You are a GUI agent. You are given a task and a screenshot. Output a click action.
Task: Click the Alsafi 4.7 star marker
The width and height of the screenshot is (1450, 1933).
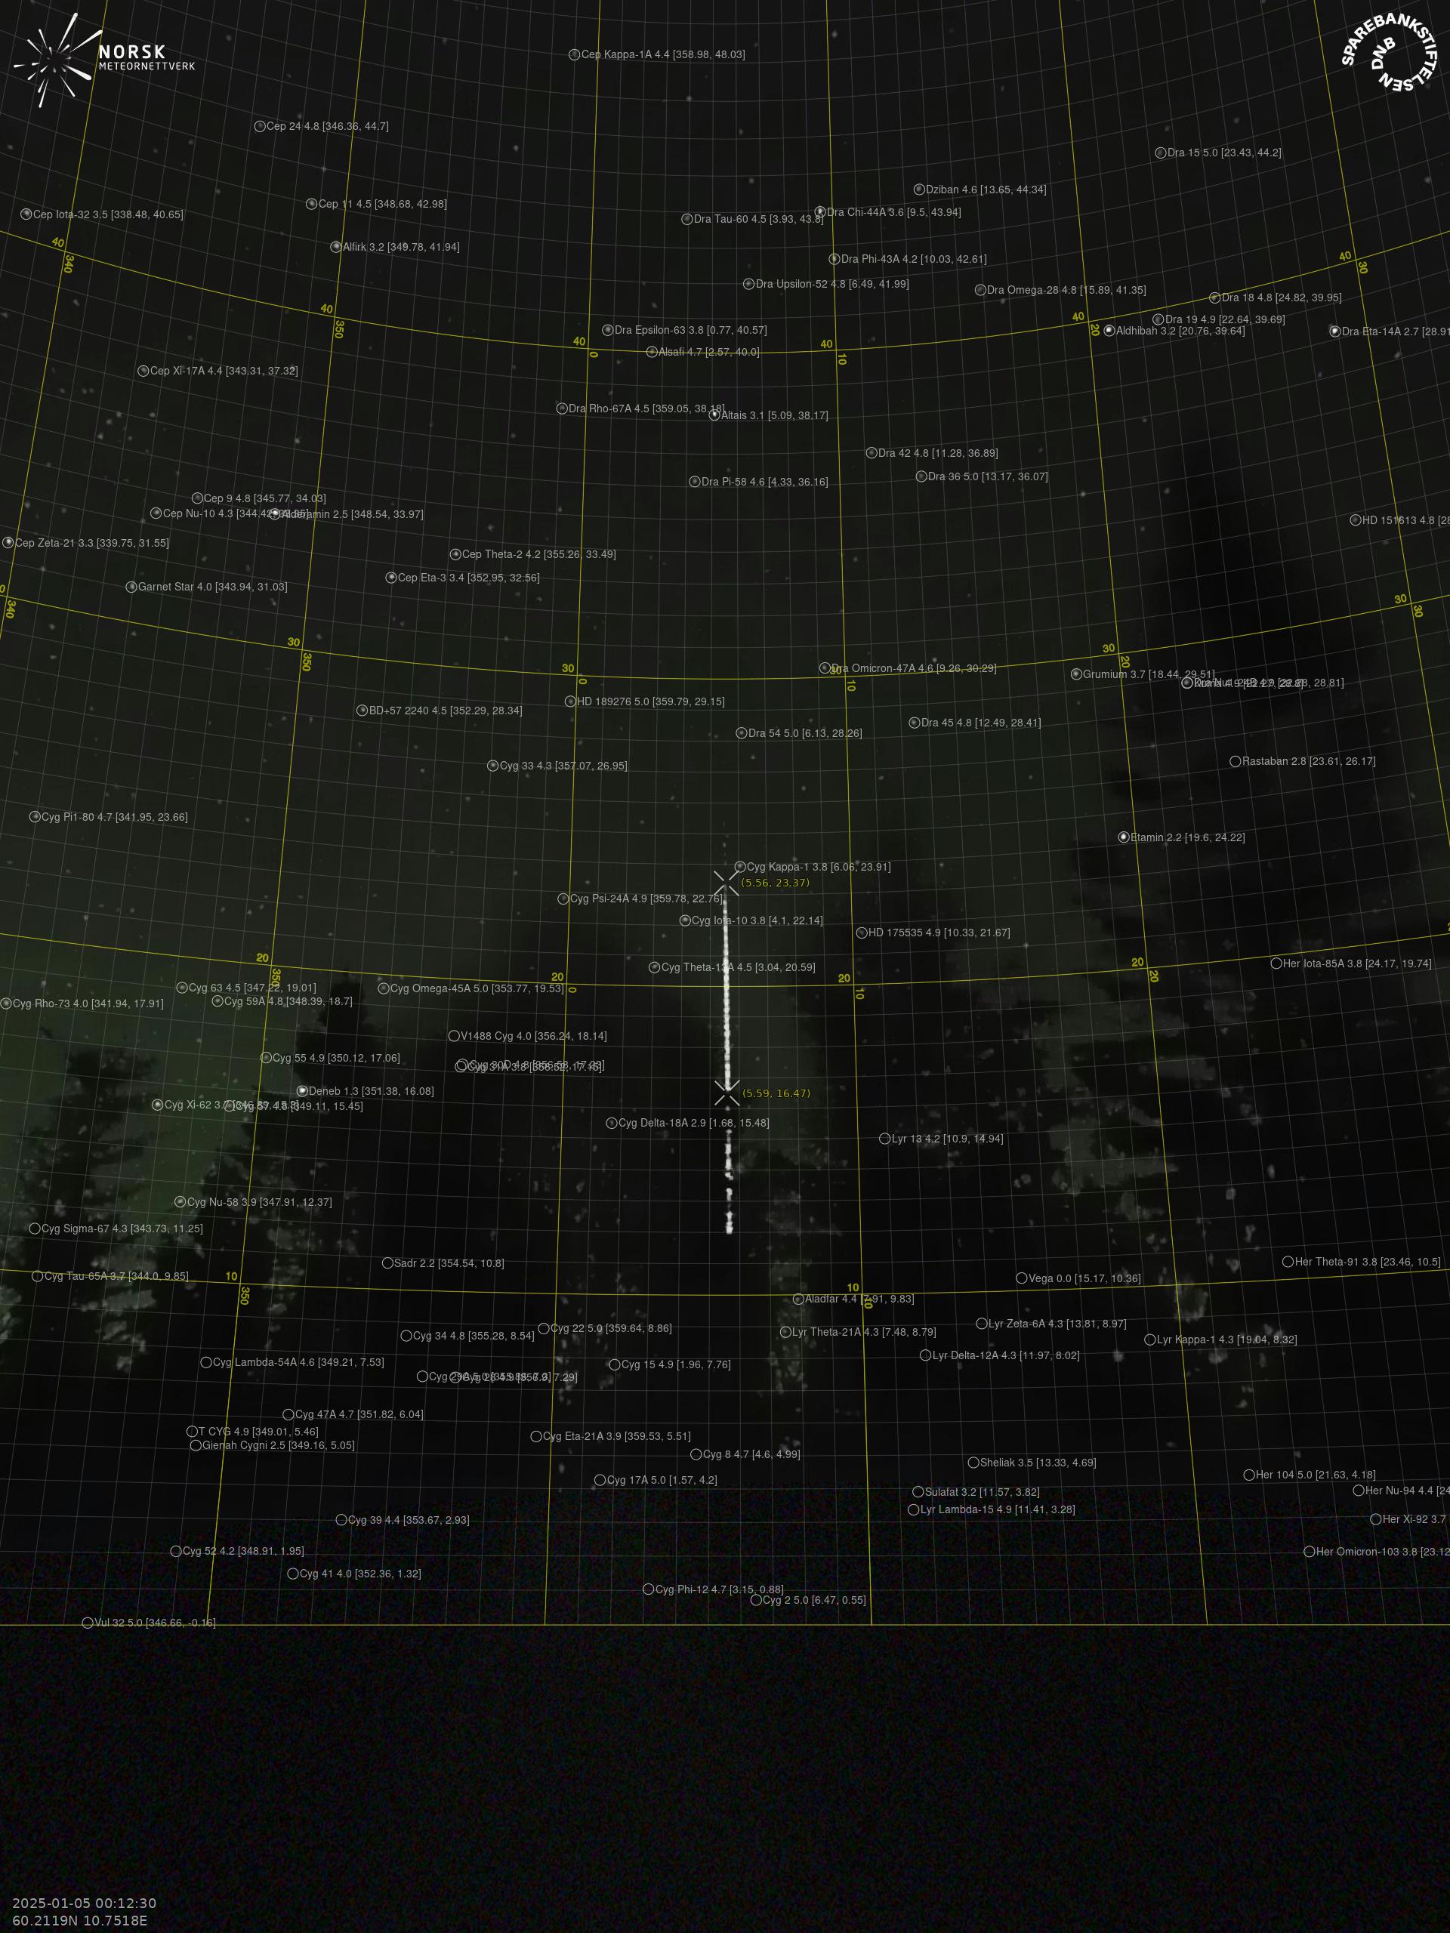click(651, 352)
